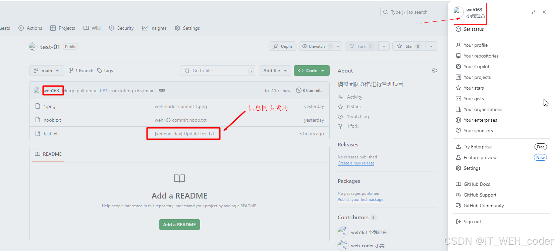Viewport: 555px width, 251px height.
Task: Open the Activity link
Action: (350, 97)
